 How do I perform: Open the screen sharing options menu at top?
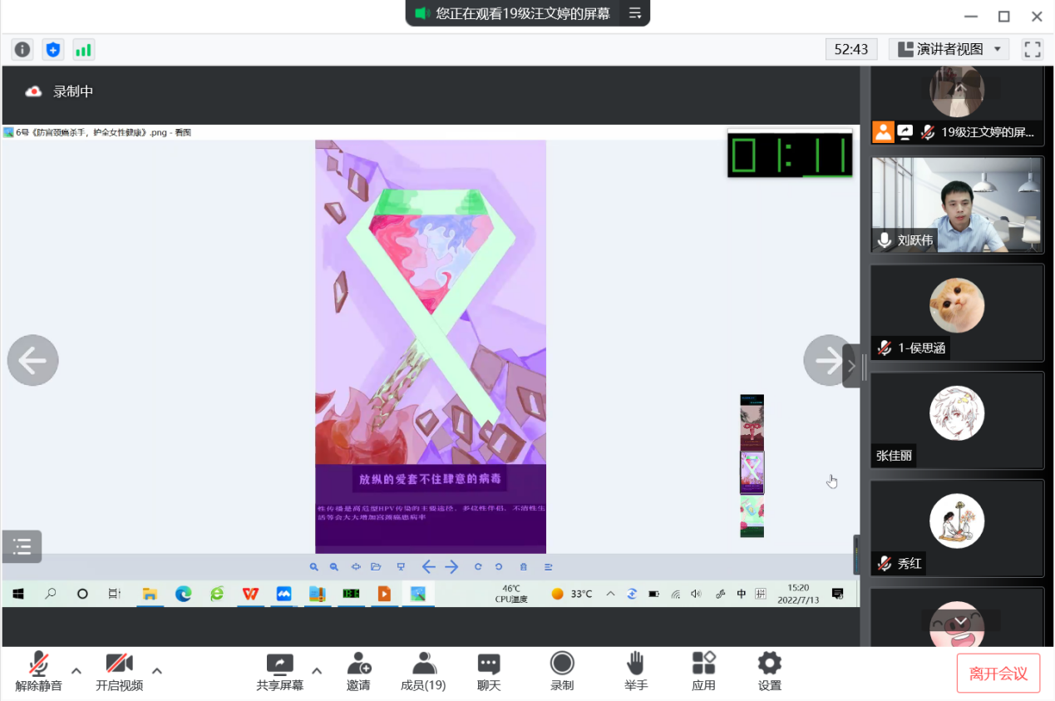pyautogui.click(x=634, y=13)
